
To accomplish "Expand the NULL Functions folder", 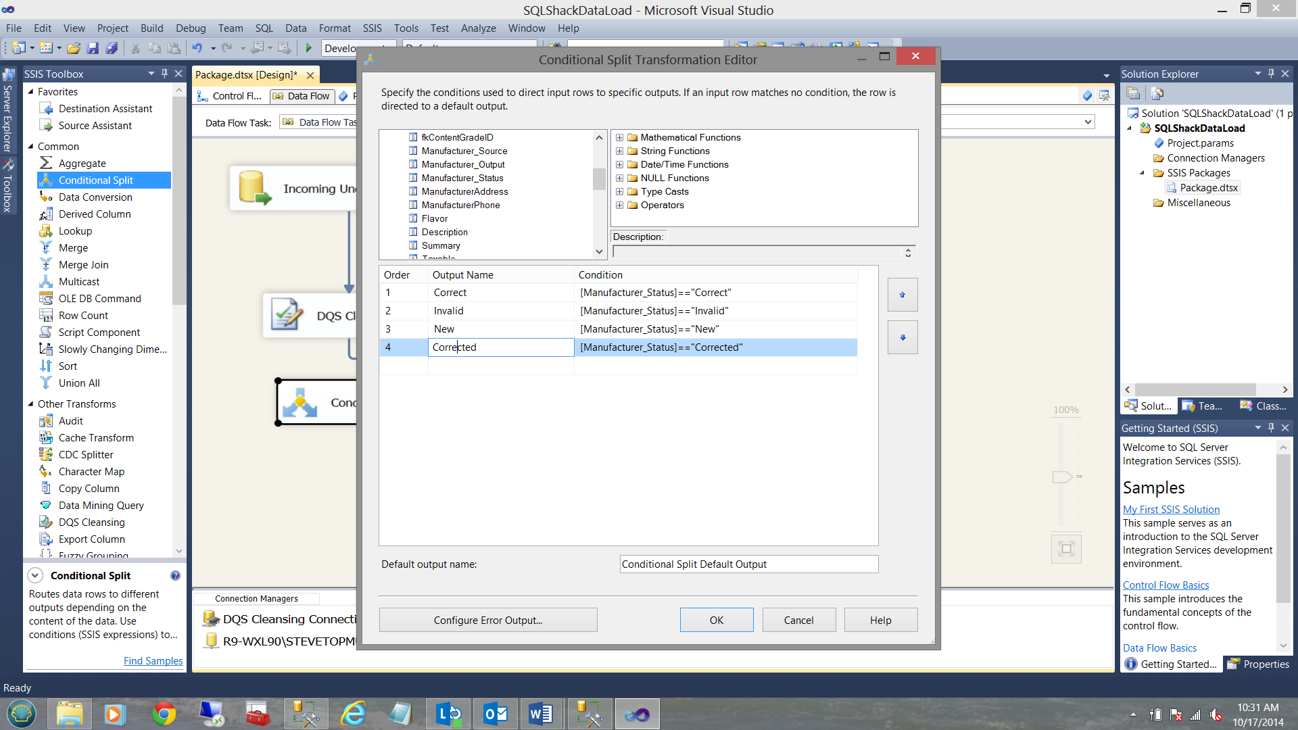I will tap(619, 178).
